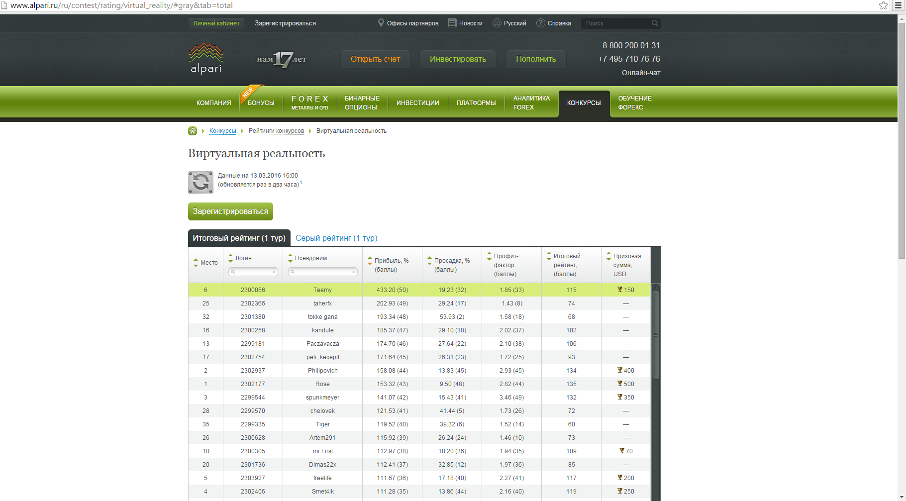906x501 pixels.
Task: Switch to Итоговый рейтинг (1 тур) tab
Action: 239,238
